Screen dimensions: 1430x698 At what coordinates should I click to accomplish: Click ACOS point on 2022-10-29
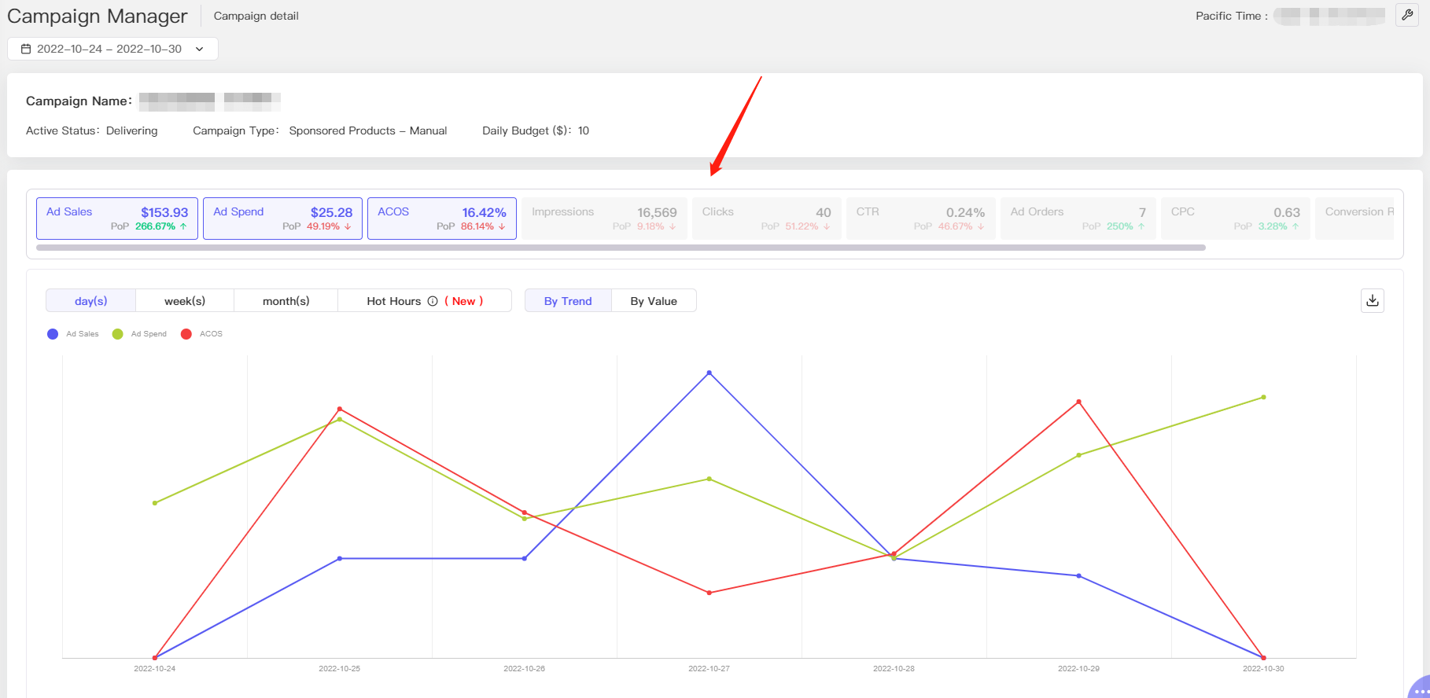[1078, 402]
